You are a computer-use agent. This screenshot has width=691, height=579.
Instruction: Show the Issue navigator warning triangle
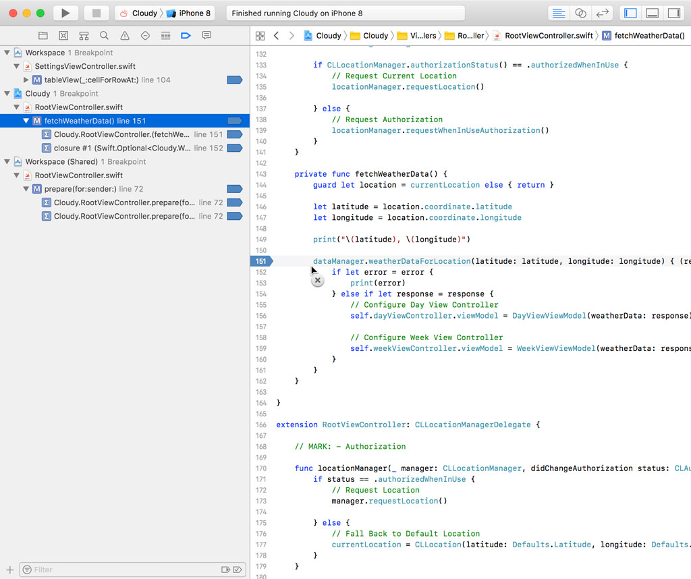pos(125,35)
